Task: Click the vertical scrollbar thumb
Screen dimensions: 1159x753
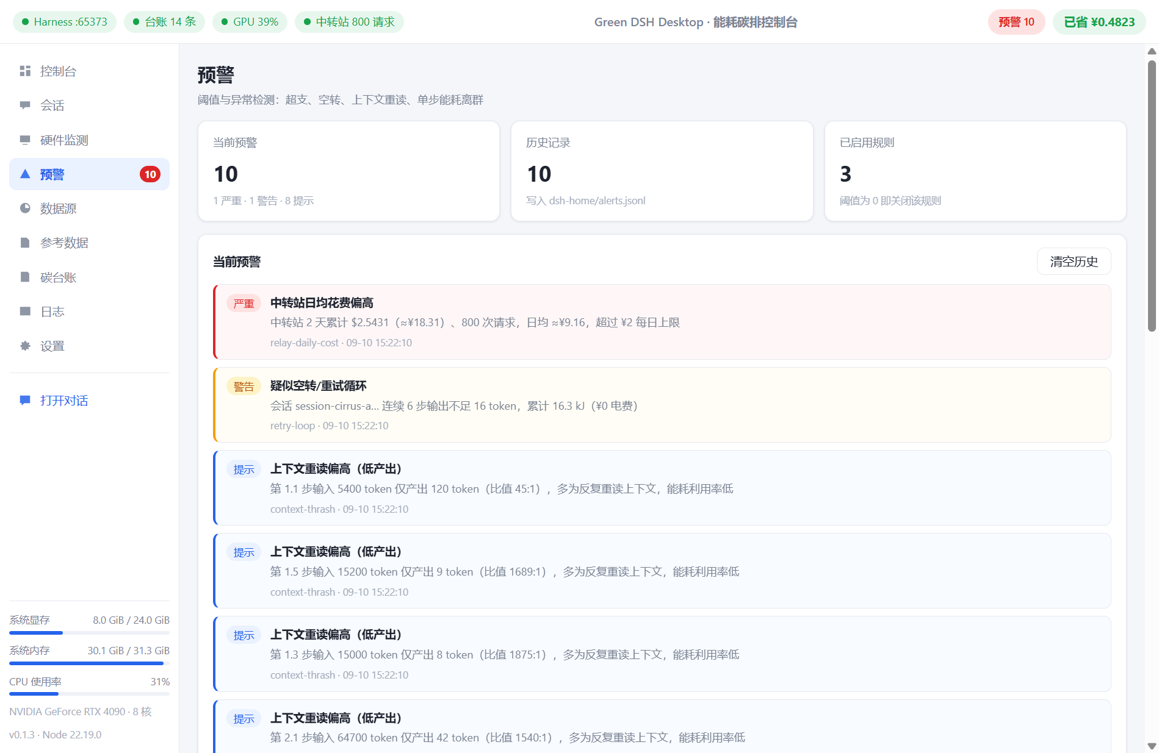Action: 1152,196
